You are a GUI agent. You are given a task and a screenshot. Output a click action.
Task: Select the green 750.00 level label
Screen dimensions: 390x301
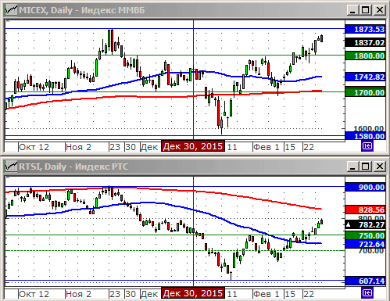coord(365,235)
